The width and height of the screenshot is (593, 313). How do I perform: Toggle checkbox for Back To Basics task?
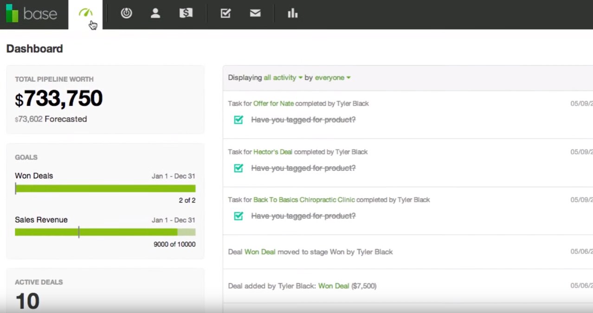[238, 216]
